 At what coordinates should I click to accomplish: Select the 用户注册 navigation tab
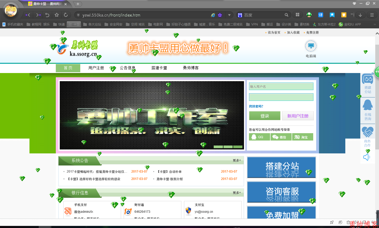pyautogui.click(x=96, y=68)
